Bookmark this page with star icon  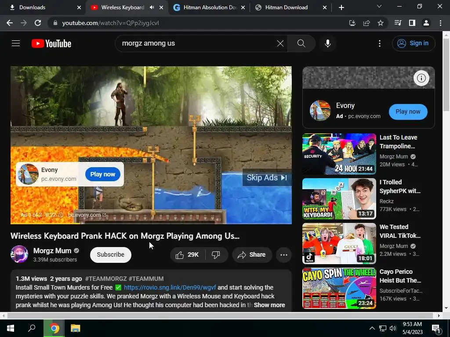click(x=381, y=23)
